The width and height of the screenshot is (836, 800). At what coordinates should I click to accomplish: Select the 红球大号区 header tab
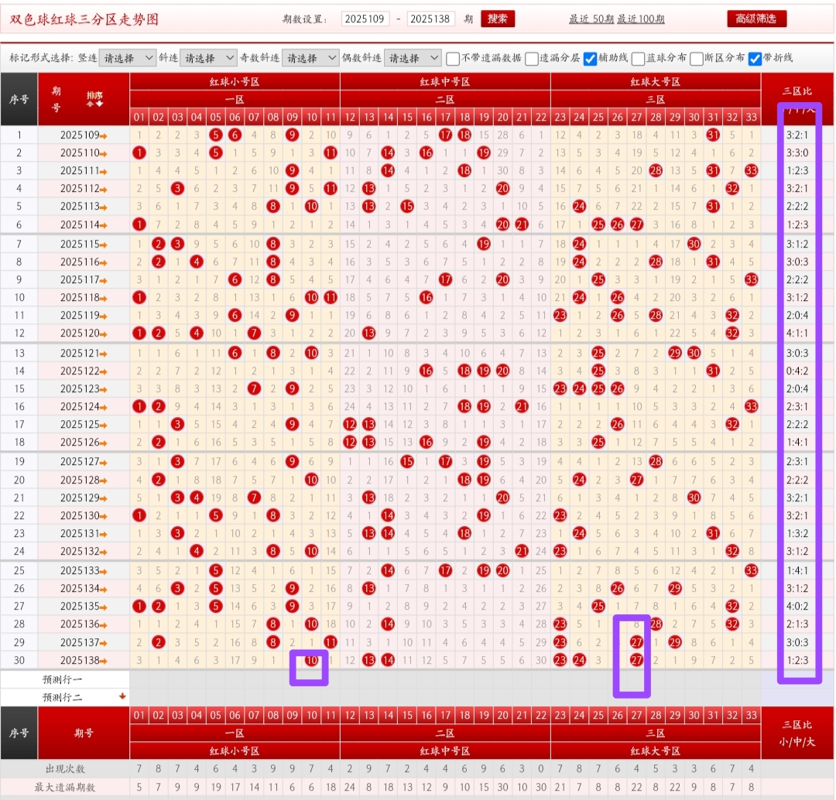tap(655, 81)
